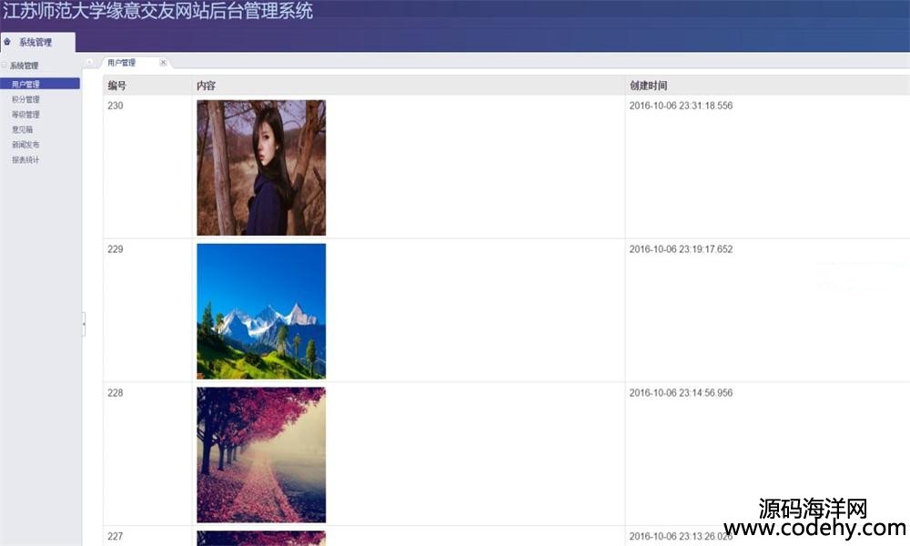Click the 江苏师范大学缘意交友网站后台管理系统 header title
Screen dimensions: 910x546
tap(157, 10)
